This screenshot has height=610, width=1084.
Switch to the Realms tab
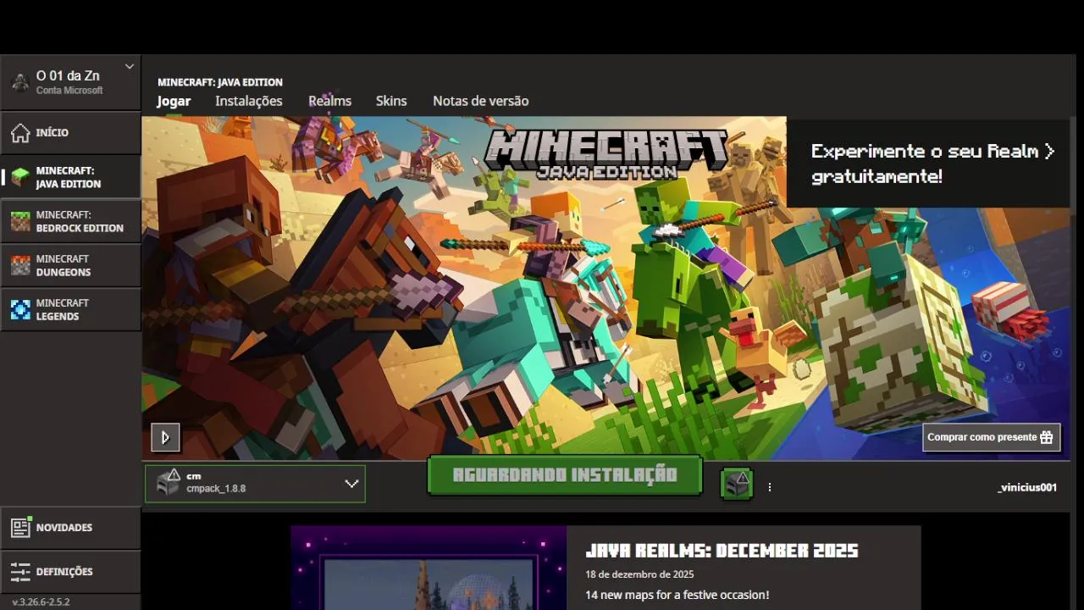tap(329, 101)
